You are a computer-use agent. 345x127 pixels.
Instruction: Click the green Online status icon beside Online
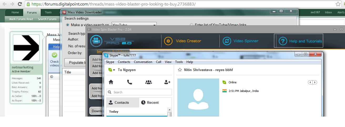[224, 82]
